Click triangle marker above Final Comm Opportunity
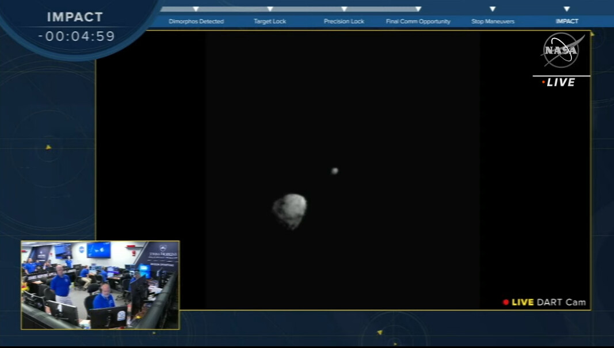The image size is (614, 348). pos(418,9)
